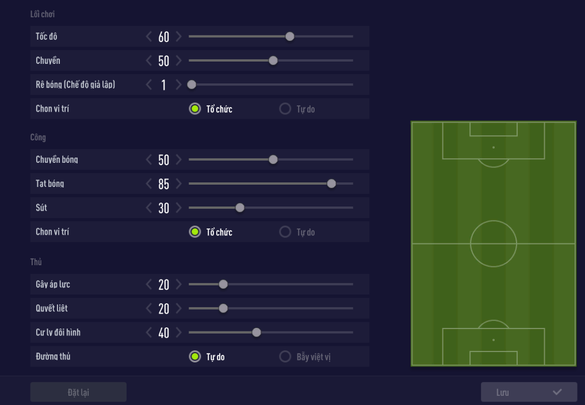Enable Bẫy việt vị defensive line option
Image resolution: width=585 pixels, height=405 pixels.
(x=285, y=357)
